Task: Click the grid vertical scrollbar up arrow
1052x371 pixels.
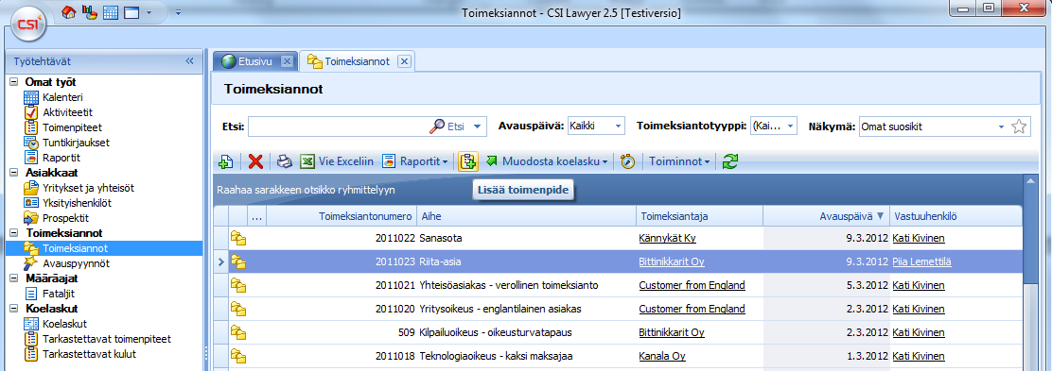Action: 1029,180
